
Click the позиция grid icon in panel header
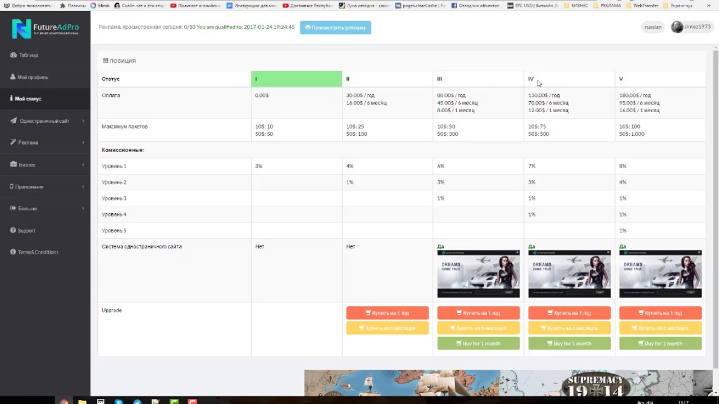tap(105, 61)
